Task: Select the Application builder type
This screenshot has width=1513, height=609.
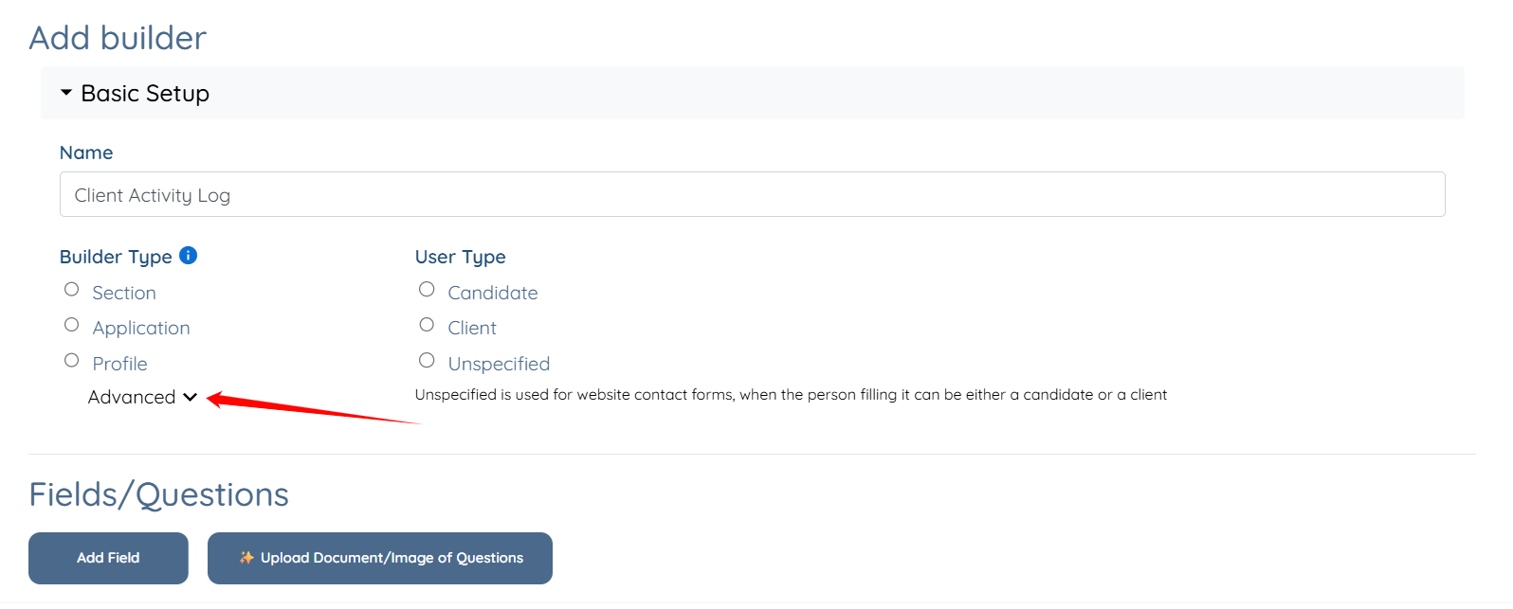Action: click(x=71, y=325)
